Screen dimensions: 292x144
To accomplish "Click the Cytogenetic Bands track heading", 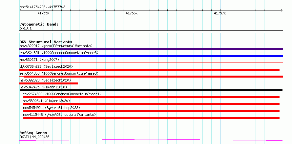I will click(39, 24).
